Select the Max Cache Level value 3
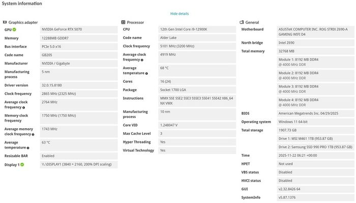This screenshot has width=356, height=203. [x=197, y=133]
